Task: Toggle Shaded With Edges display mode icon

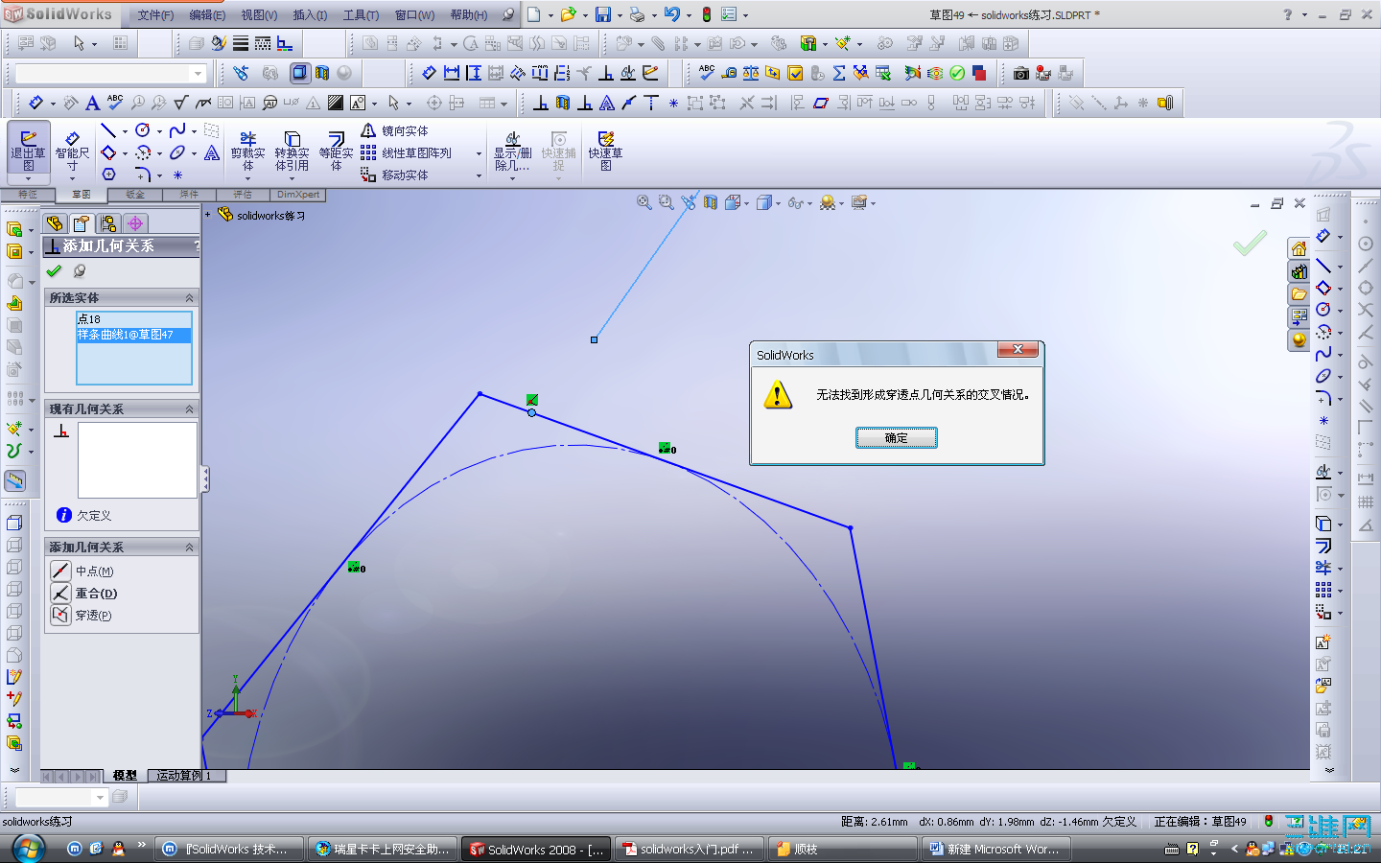Action: click(300, 73)
